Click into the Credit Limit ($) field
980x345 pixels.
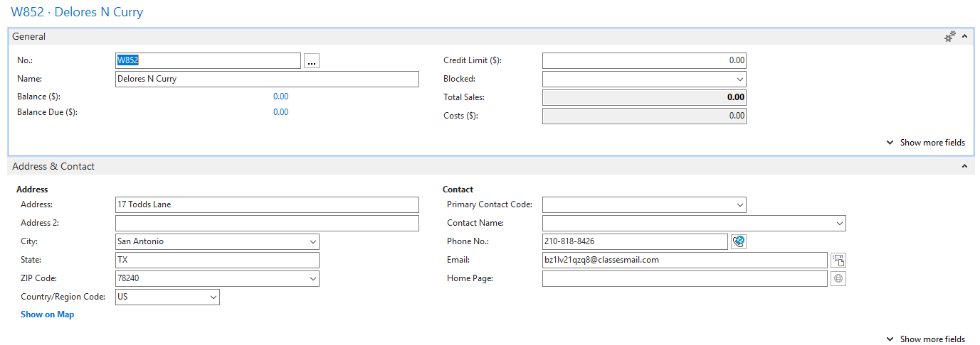[x=643, y=61]
